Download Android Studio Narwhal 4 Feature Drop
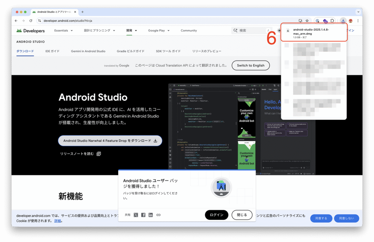Viewport: 374px width, 242px height. click(x=110, y=141)
